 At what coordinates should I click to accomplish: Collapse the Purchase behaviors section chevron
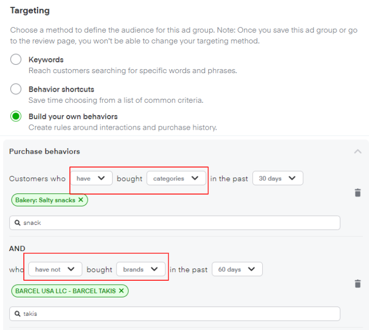click(357, 152)
